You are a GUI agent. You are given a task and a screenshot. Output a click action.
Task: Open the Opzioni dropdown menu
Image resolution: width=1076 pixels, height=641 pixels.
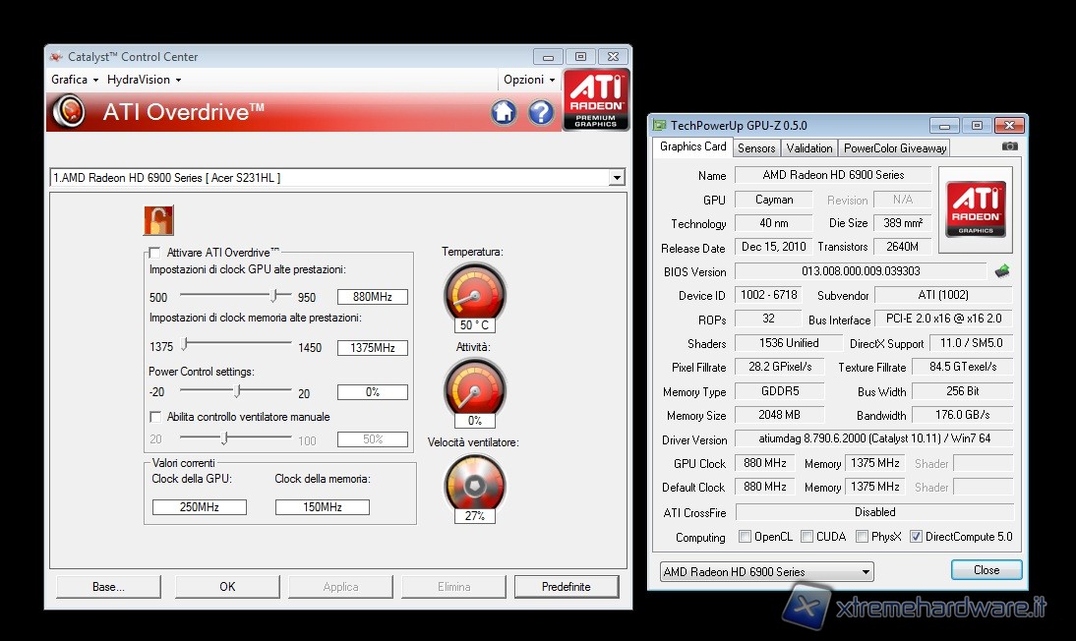(x=529, y=80)
